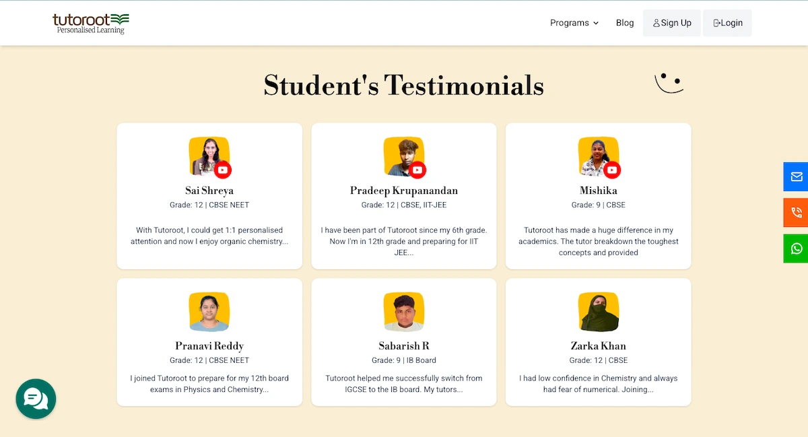
Task: Open Sai Shreya's testimonial text
Action: pyautogui.click(x=209, y=236)
